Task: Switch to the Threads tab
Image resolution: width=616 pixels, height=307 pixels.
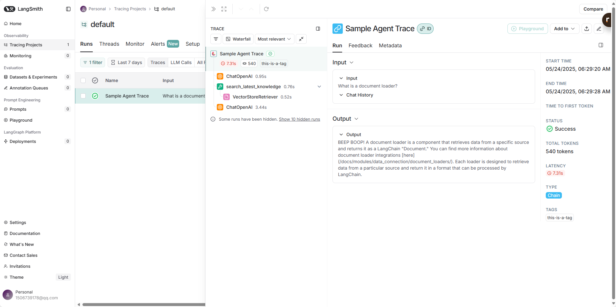Action: click(x=109, y=44)
